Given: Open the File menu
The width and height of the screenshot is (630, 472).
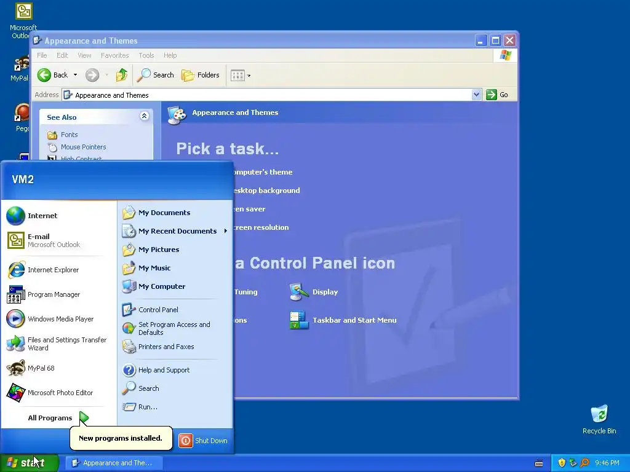Looking at the screenshot, I should pyautogui.click(x=42, y=55).
